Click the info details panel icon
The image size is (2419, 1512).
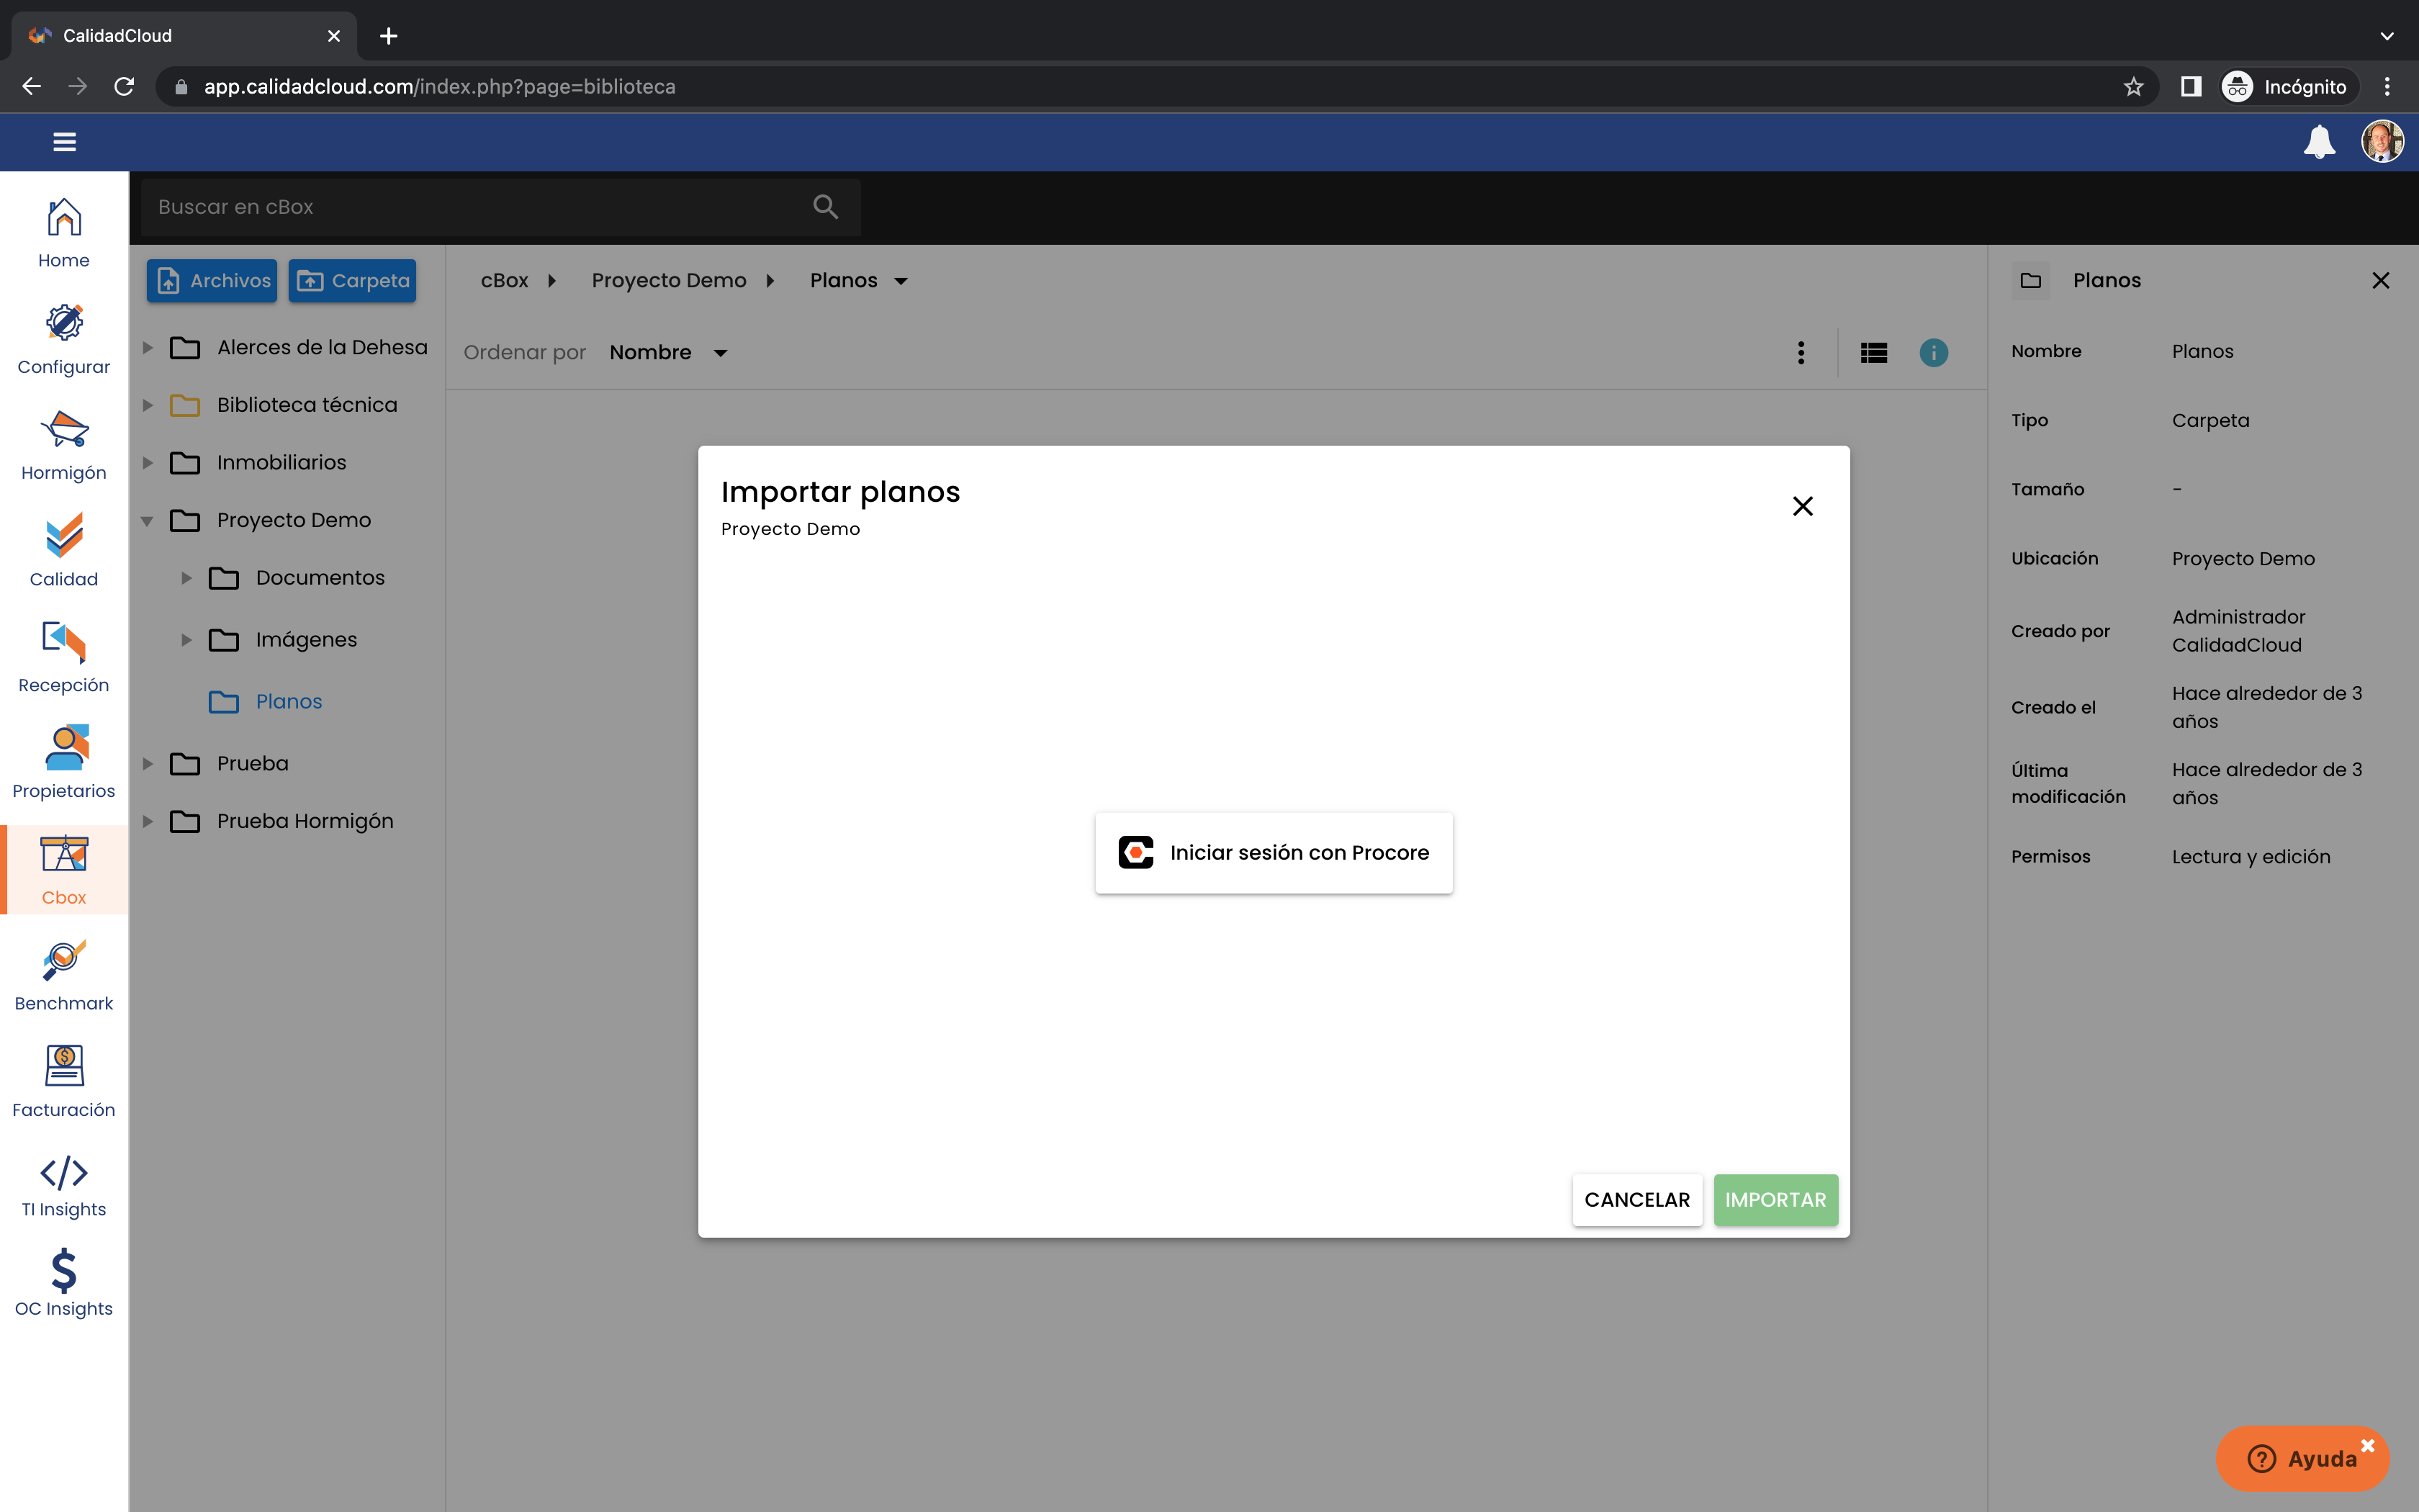1933,353
